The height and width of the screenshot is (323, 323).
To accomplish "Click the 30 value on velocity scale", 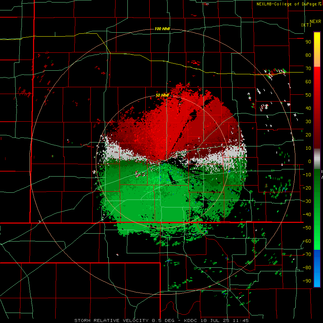I will click(308, 122).
